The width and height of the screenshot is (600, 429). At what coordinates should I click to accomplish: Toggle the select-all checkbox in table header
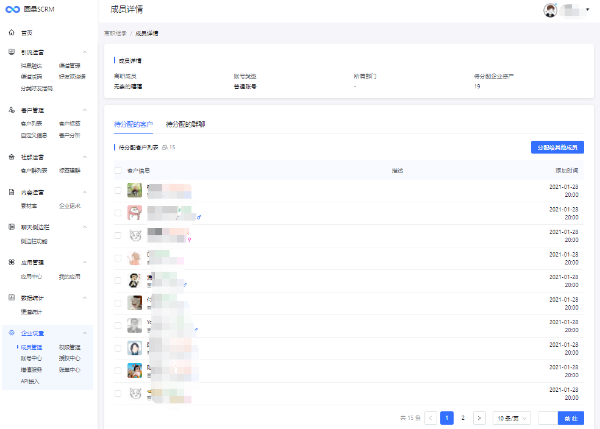[x=118, y=171]
